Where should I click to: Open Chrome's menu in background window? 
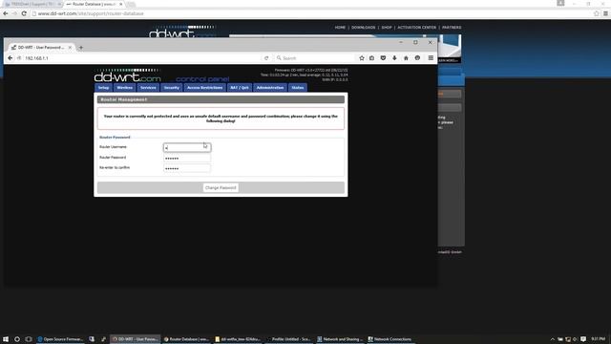click(605, 13)
